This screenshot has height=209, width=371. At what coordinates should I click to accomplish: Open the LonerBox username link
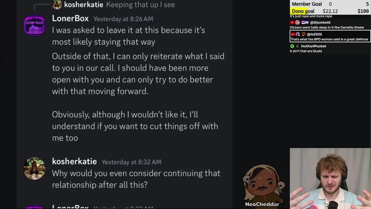click(x=70, y=19)
